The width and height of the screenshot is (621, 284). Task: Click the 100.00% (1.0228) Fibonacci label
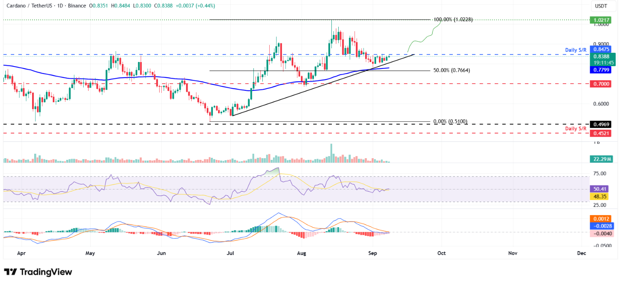click(452, 19)
